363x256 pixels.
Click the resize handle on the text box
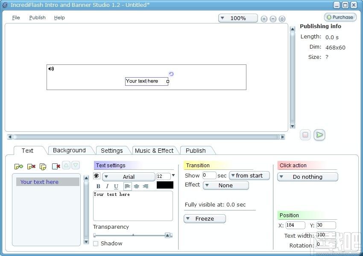[168, 81]
